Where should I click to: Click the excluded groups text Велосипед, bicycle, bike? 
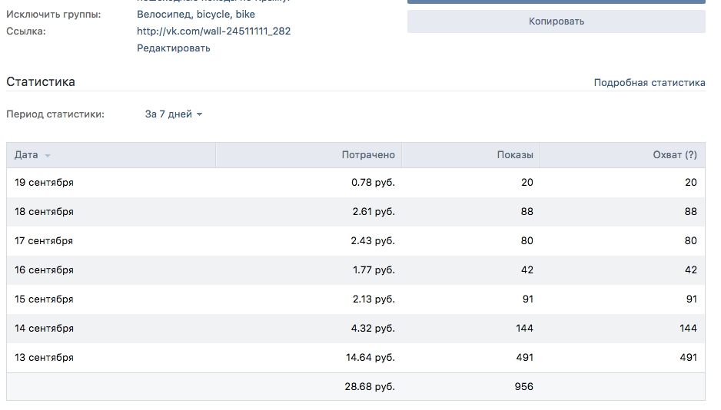tap(196, 15)
